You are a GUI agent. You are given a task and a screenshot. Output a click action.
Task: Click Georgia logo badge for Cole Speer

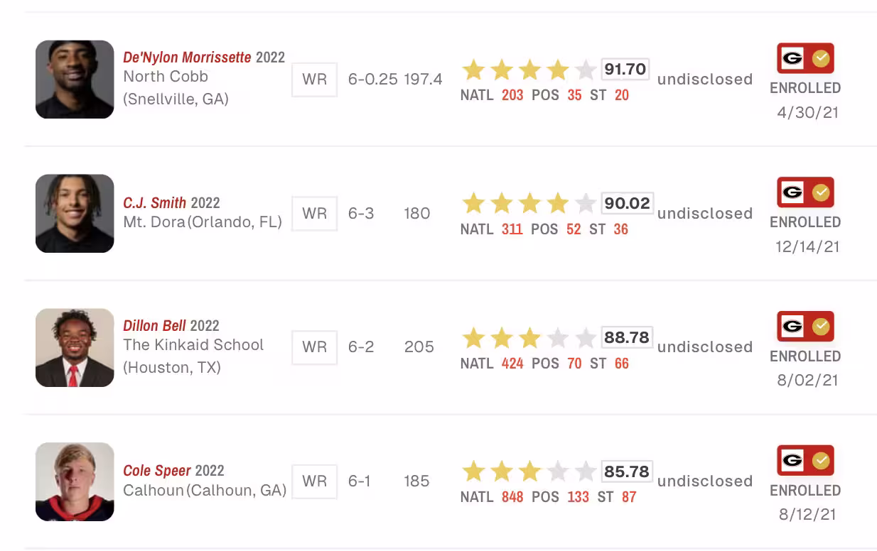tap(792, 461)
